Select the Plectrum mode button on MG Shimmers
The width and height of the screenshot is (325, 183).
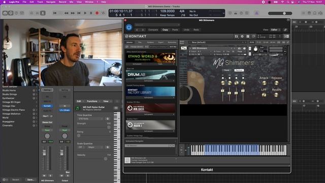[239, 70]
